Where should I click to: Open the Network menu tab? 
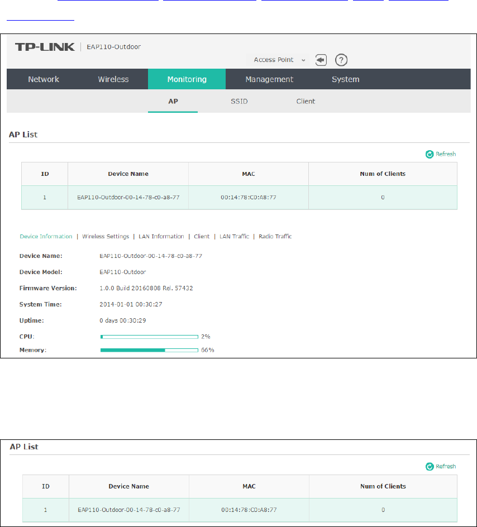(44, 79)
